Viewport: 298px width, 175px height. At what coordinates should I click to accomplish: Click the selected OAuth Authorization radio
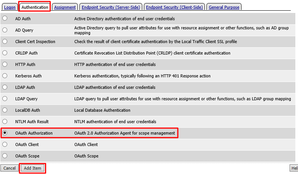[x=5, y=133]
